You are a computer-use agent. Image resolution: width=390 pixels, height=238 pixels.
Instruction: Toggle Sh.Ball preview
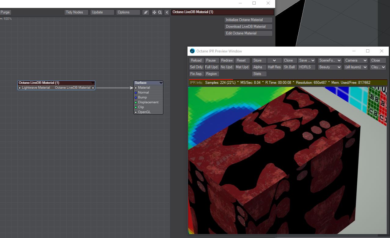pos(290,67)
